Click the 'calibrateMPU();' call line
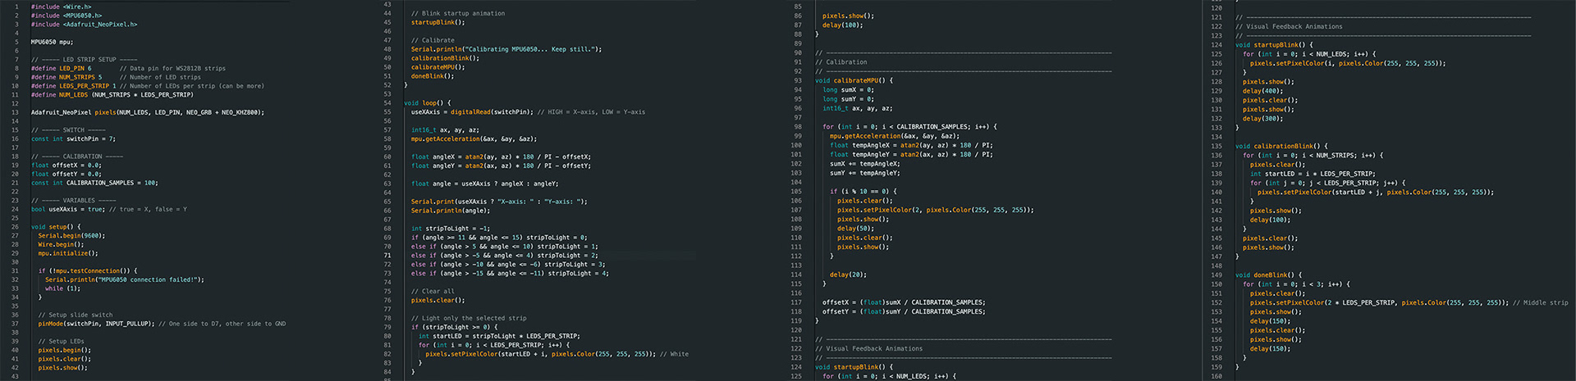Screen dimensions: 1576x381 pyautogui.click(x=438, y=67)
